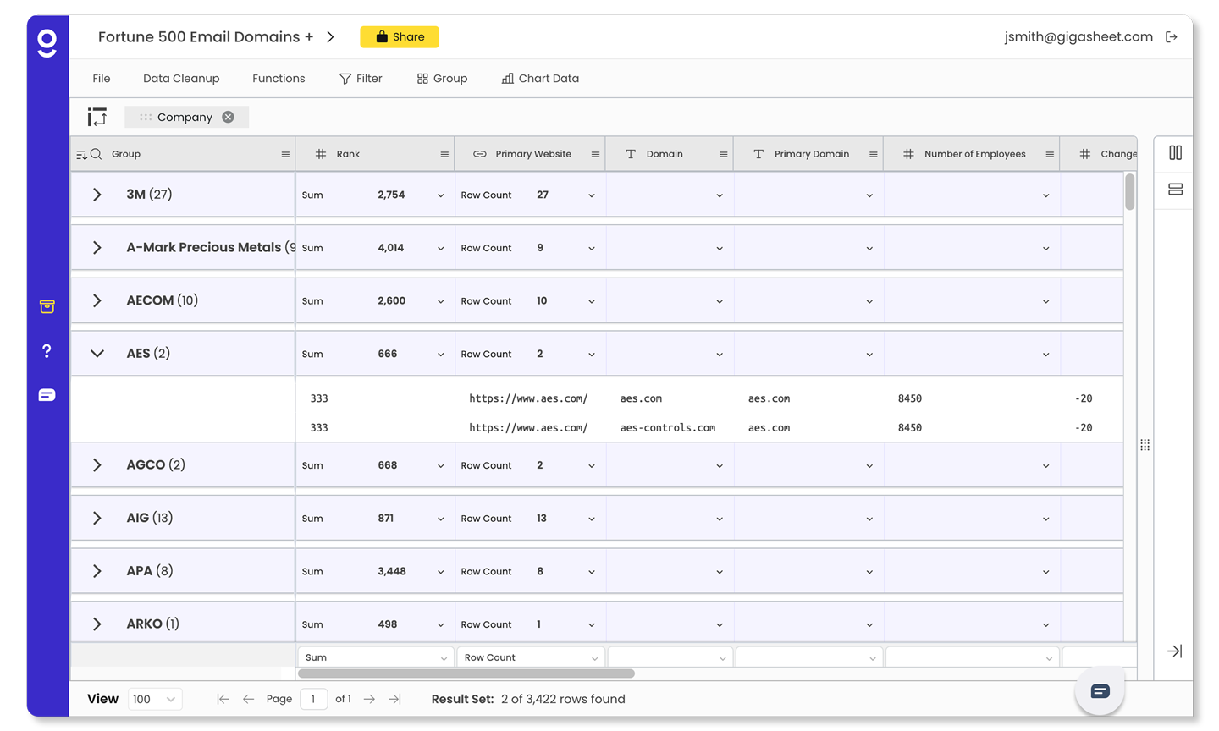Open the View page size dropdown

tap(154, 699)
